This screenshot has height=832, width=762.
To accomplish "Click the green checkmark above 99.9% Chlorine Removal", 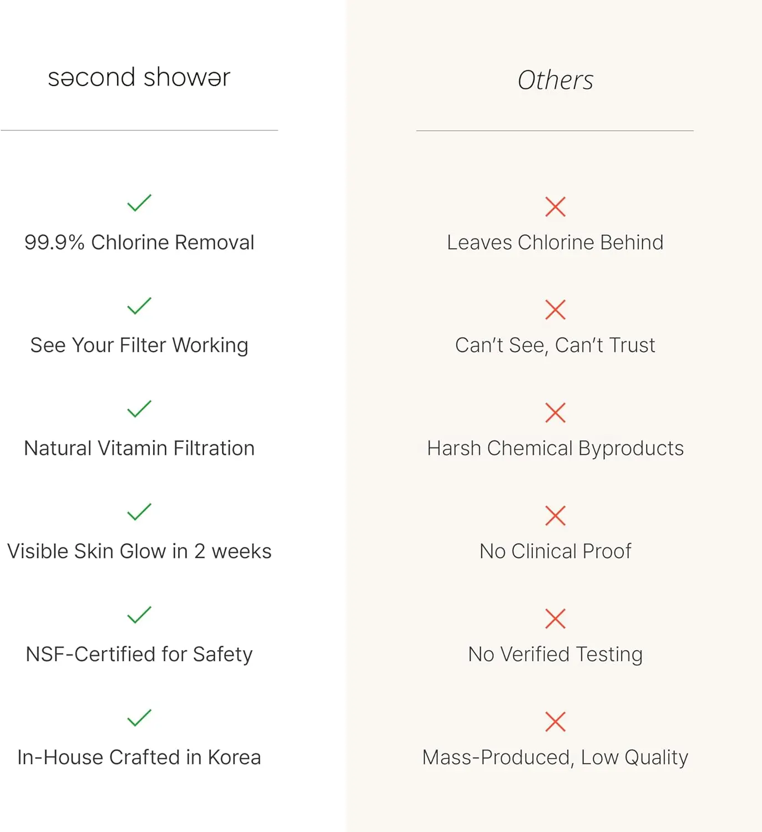I will pyautogui.click(x=139, y=203).
